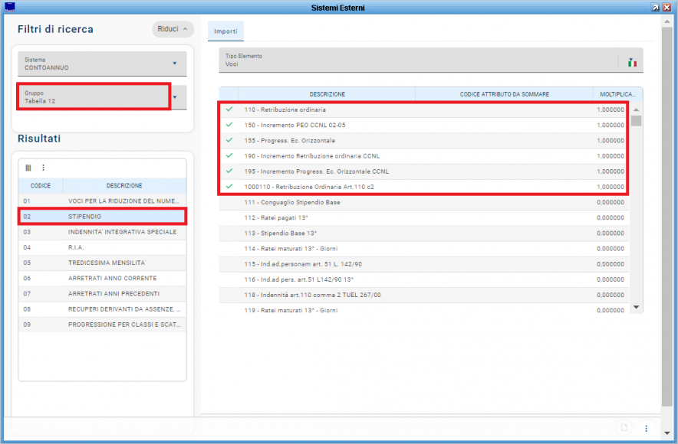This screenshot has width=678, height=444.
Task: Click row 114 - Ratei maturati 13^ - Giorni
Action: tap(423, 249)
